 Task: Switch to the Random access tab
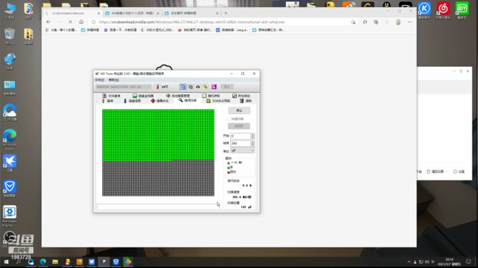tap(211, 96)
